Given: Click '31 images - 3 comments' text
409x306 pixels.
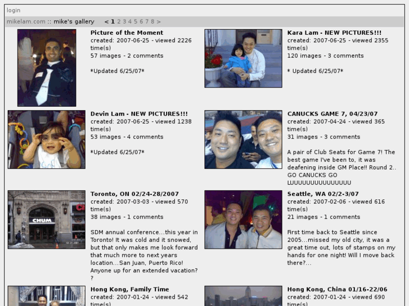Looking at the screenshot, I should [x=323, y=137].
